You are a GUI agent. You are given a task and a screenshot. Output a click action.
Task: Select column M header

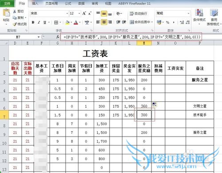tap(144, 43)
